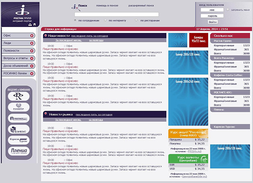The width and height of the screenshot is (253, 183).
Task: Select the по сотрудникам search option
Action: click(x=75, y=20)
